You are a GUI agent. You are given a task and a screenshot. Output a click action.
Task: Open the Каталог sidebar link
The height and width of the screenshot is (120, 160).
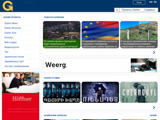9,37
